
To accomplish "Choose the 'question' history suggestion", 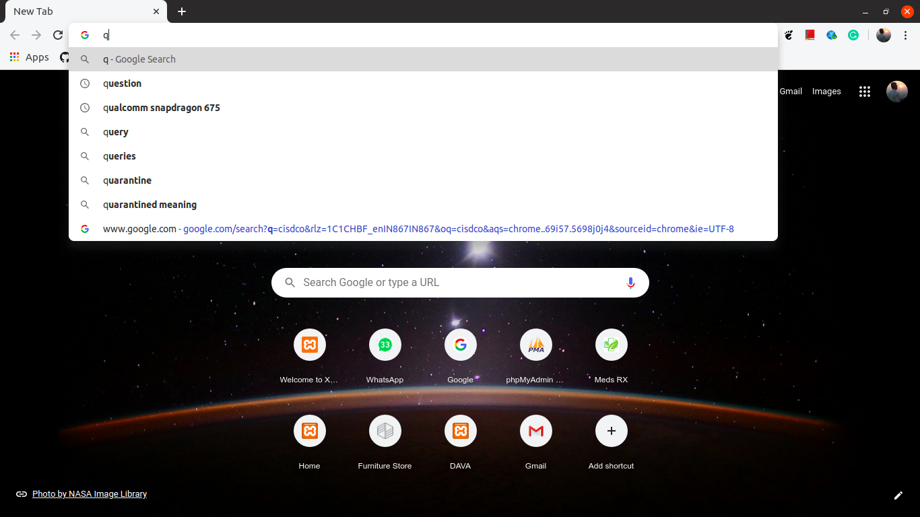I will pos(423,83).
